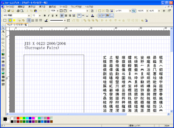
Task: Select the text tool labeled A
Action: click(3, 31)
